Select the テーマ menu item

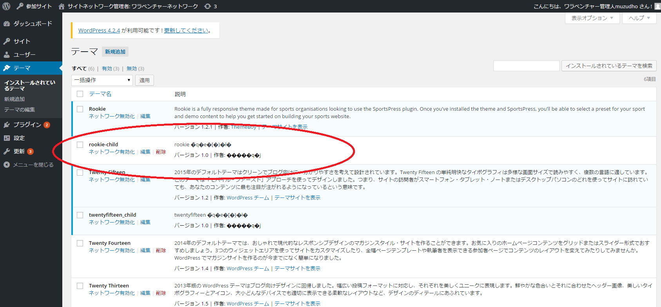coord(31,68)
